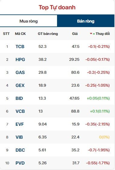Screen dimensions: 115x170
Task: Click the GT bán ròng column header
Action: coord(48,34)
